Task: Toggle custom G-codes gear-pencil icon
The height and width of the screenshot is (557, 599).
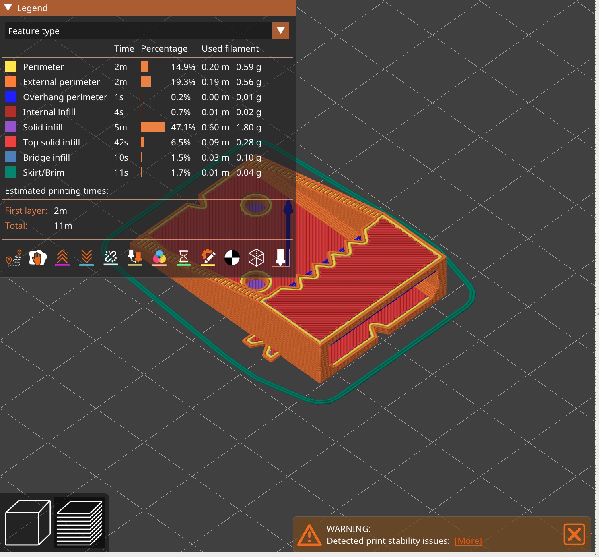Action: click(208, 257)
